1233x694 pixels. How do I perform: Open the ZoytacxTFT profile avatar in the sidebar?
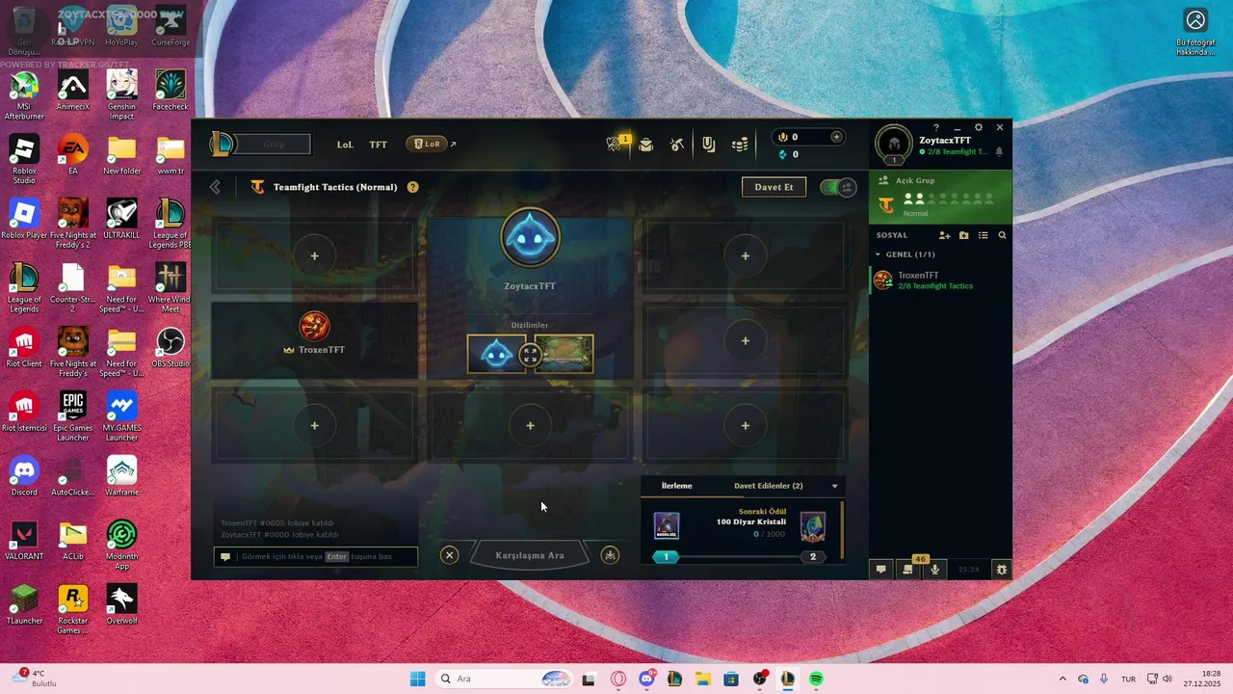coord(894,145)
